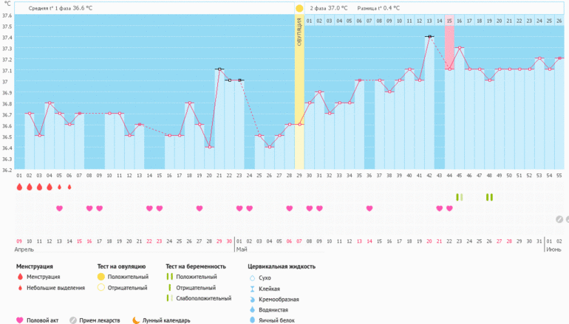Click the medication pill icon on cycle day 55
Screen dimensions: 569x324
click(559, 219)
